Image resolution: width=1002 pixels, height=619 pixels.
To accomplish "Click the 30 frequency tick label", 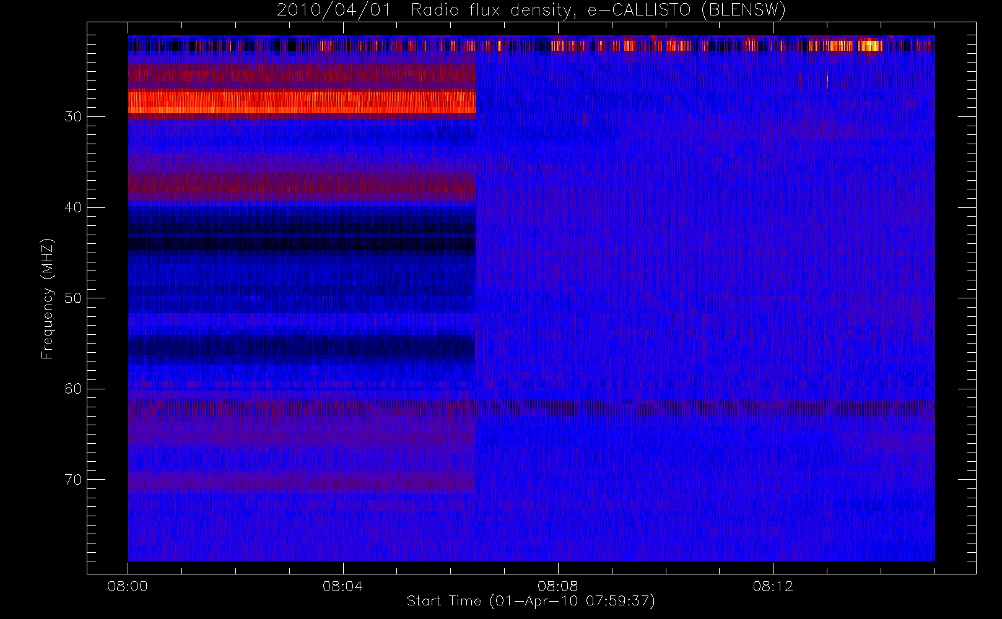I will (x=73, y=116).
